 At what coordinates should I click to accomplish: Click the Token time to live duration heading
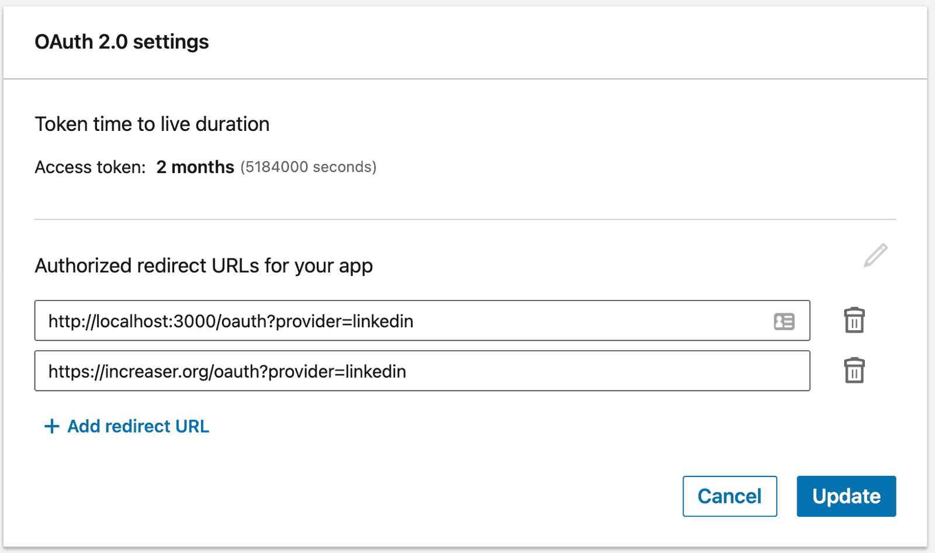(x=153, y=124)
